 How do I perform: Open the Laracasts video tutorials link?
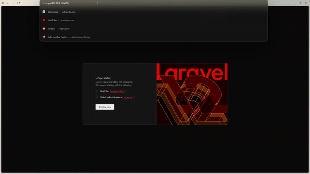[x=128, y=97]
